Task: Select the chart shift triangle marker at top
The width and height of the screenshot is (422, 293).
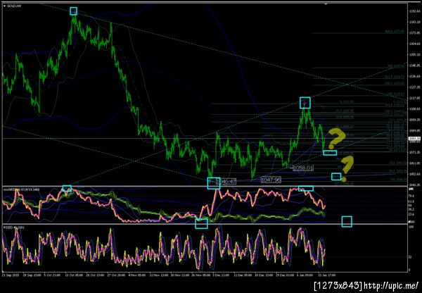Action: pos(326,4)
